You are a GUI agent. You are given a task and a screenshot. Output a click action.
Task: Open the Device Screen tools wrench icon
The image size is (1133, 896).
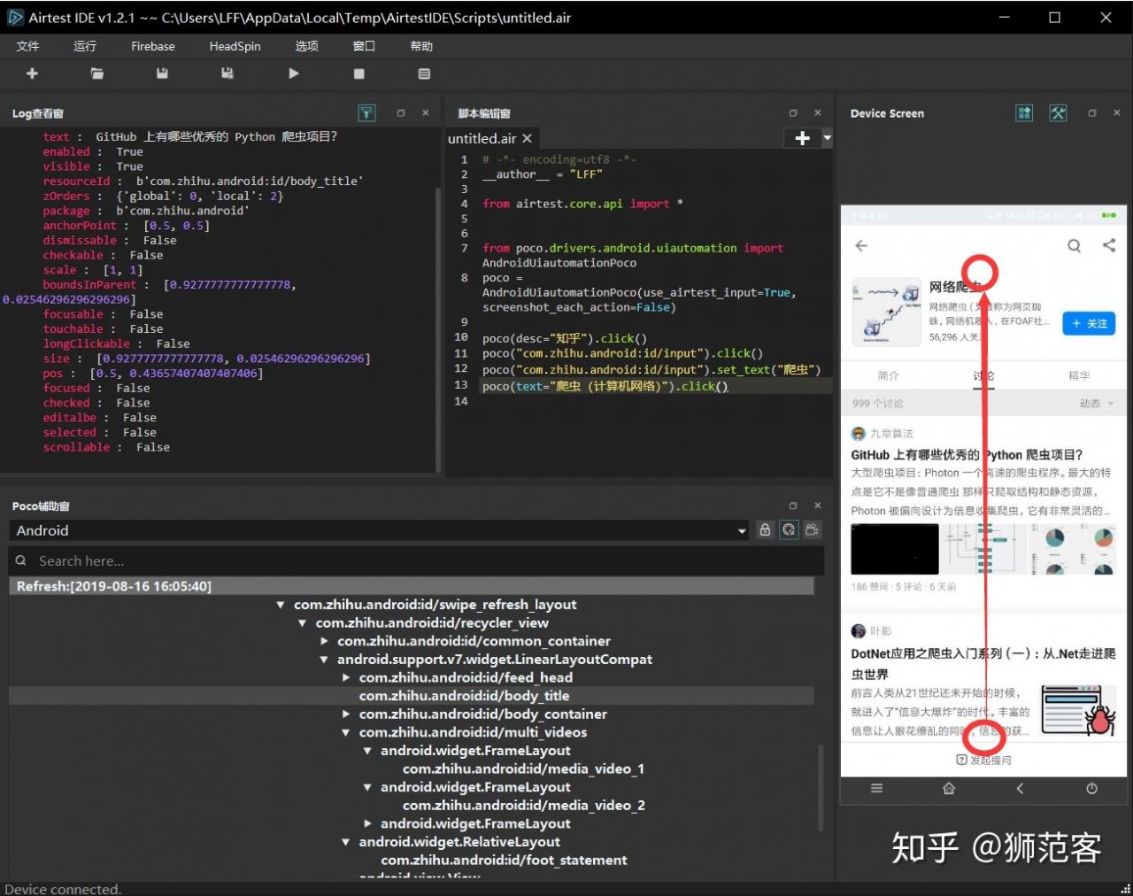(x=1058, y=112)
